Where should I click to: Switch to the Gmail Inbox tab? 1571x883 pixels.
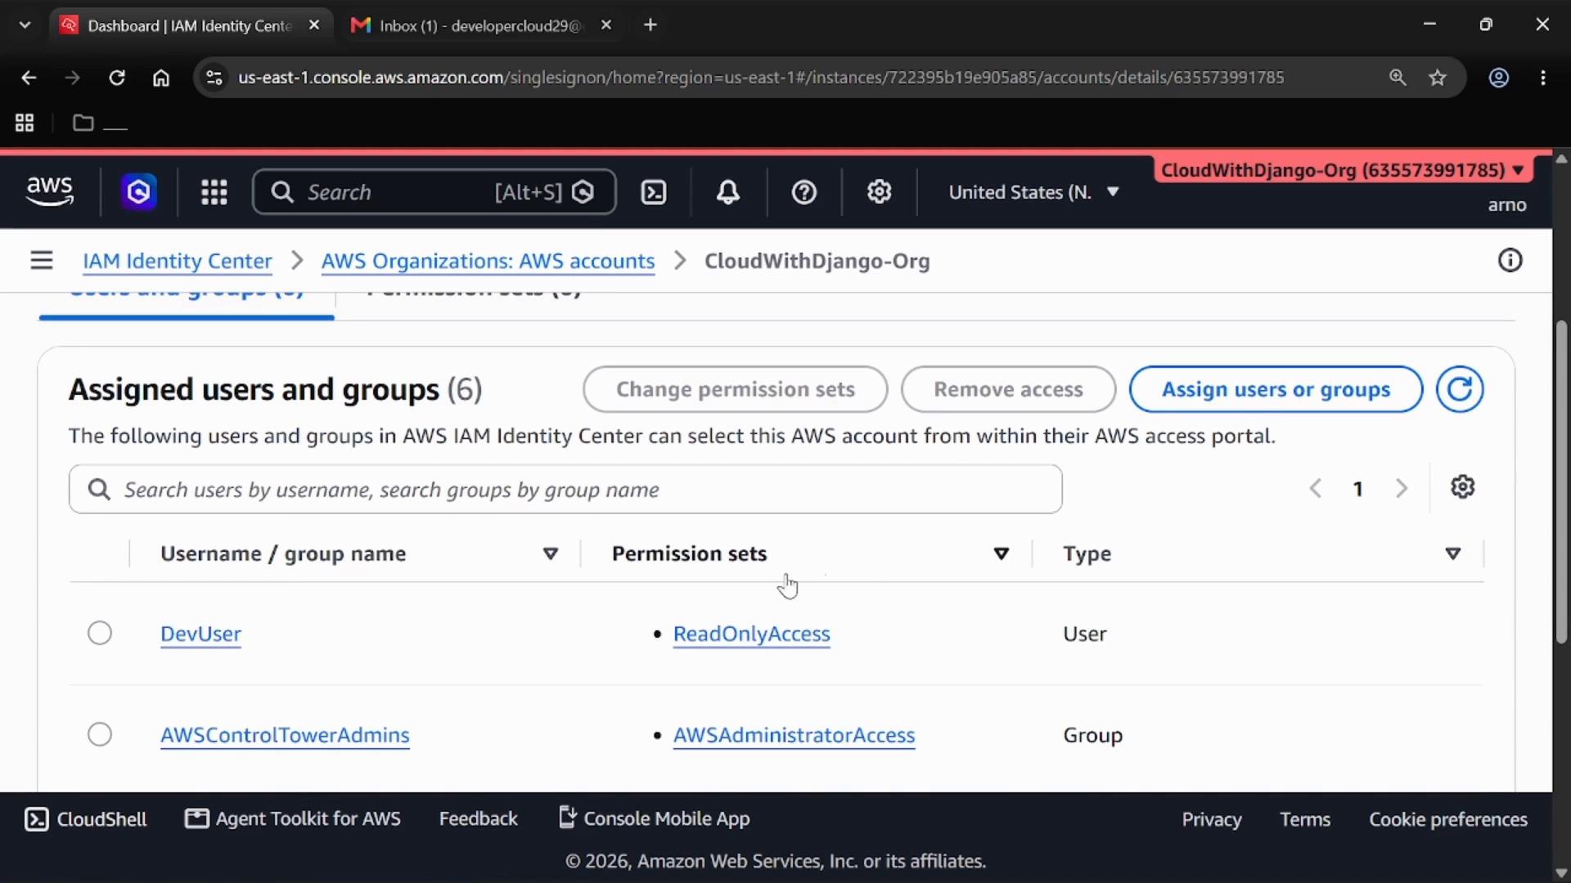480,25
